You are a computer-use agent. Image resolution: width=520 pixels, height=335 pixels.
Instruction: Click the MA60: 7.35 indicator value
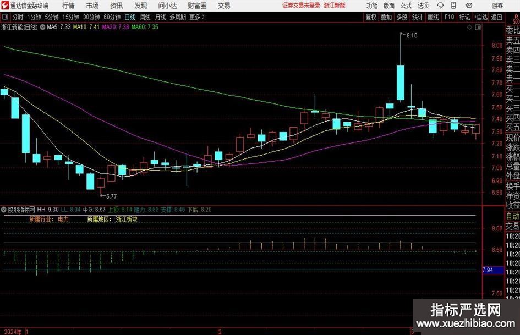tap(145, 27)
